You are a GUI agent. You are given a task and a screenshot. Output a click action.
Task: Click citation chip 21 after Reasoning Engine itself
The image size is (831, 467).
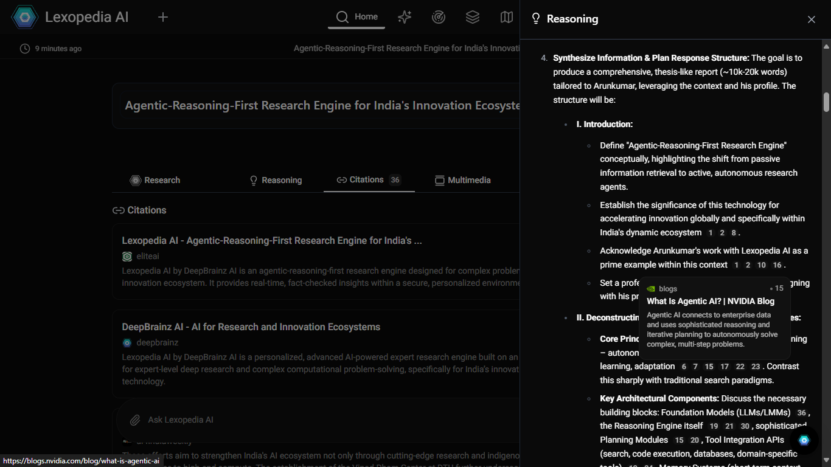(729, 426)
